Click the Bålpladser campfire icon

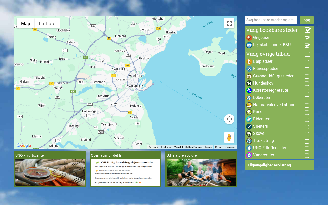[x=249, y=62]
